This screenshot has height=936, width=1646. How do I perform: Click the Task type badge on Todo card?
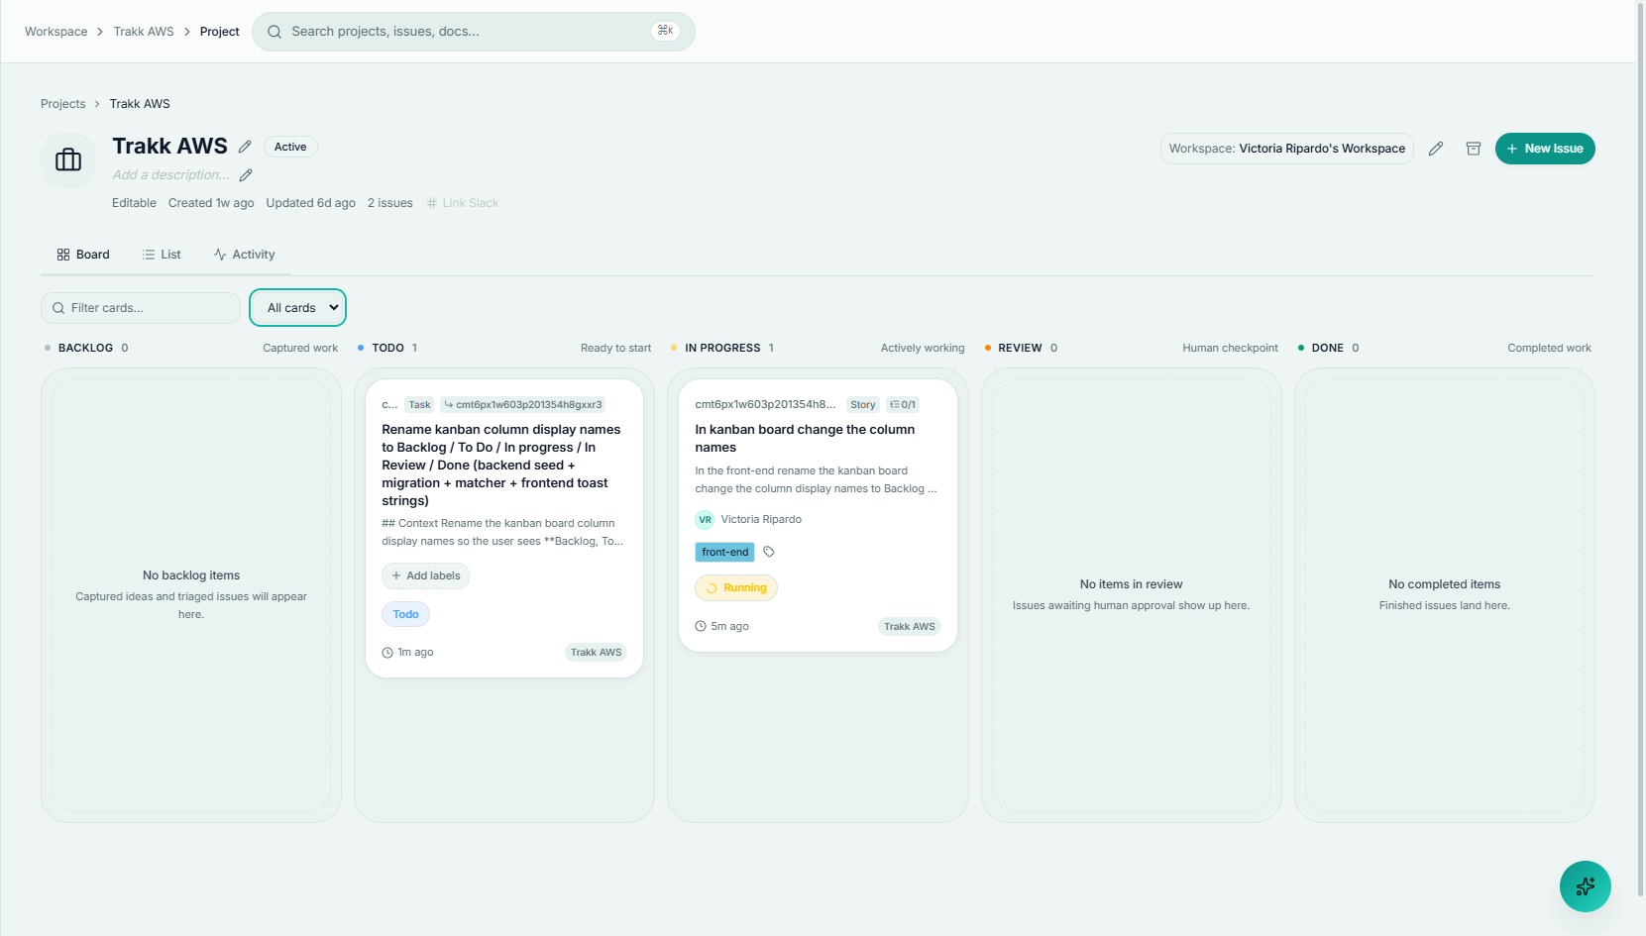coord(419,404)
